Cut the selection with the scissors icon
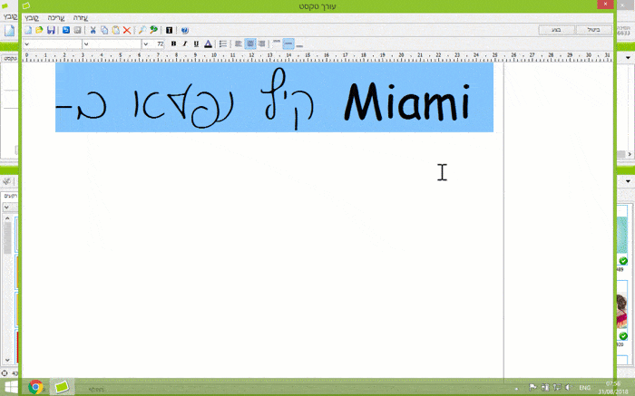635x396 pixels. (x=93, y=30)
